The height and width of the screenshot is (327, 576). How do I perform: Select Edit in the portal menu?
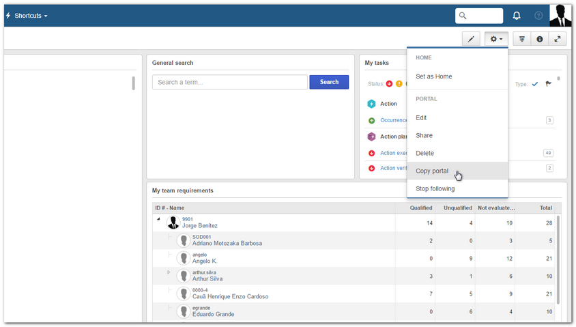click(x=457, y=117)
